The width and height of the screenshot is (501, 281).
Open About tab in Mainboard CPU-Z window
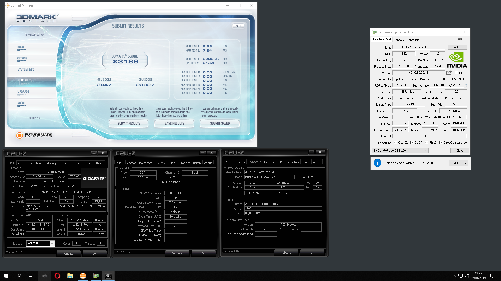click(317, 162)
